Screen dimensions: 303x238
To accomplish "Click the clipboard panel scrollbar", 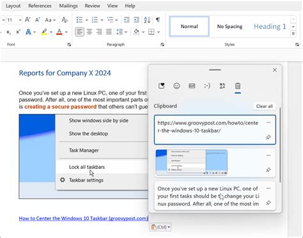I will [x=280, y=145].
